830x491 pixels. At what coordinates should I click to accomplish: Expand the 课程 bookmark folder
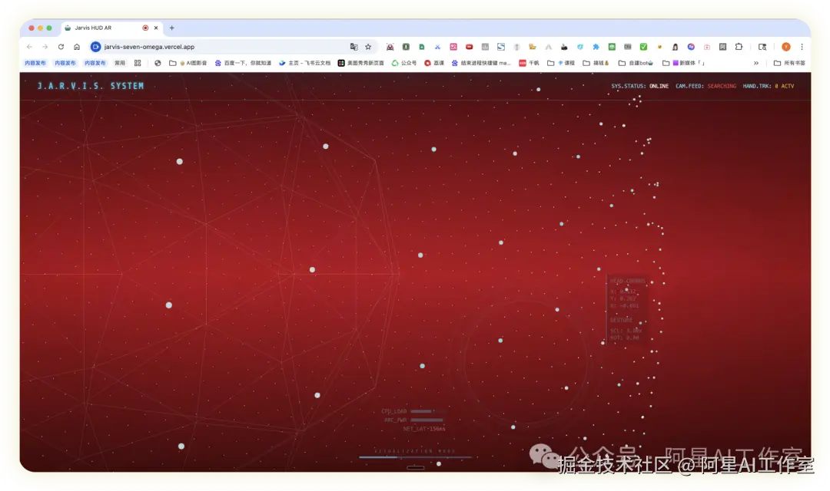coord(561,63)
